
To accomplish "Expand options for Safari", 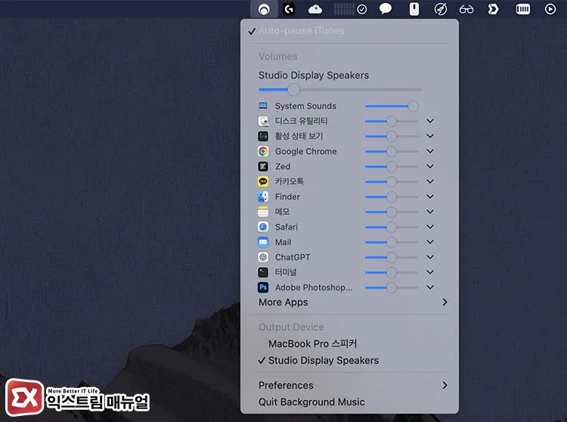I will click(430, 227).
